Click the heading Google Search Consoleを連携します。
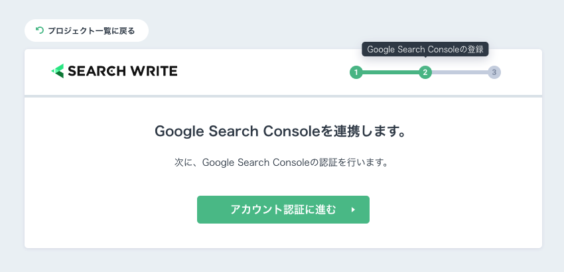The width and height of the screenshot is (564, 272). [x=281, y=131]
